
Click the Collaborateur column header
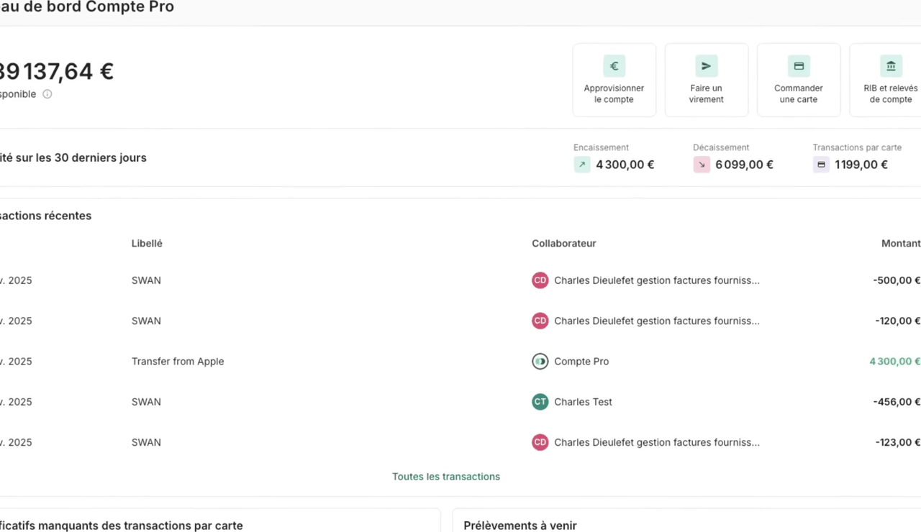[x=564, y=244]
